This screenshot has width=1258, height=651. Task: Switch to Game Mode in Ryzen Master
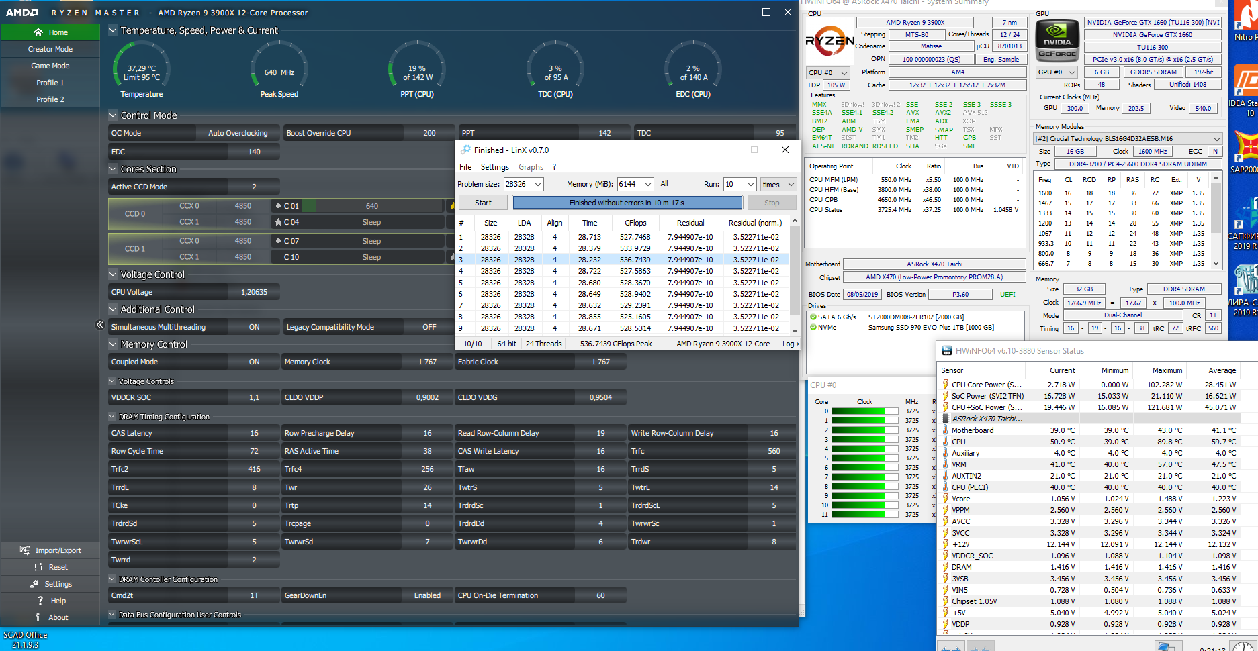click(50, 66)
